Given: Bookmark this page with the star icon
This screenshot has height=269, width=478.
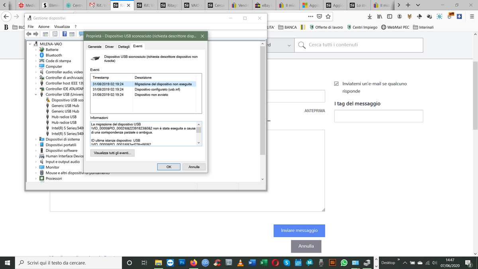Looking at the screenshot, I should 328,17.
